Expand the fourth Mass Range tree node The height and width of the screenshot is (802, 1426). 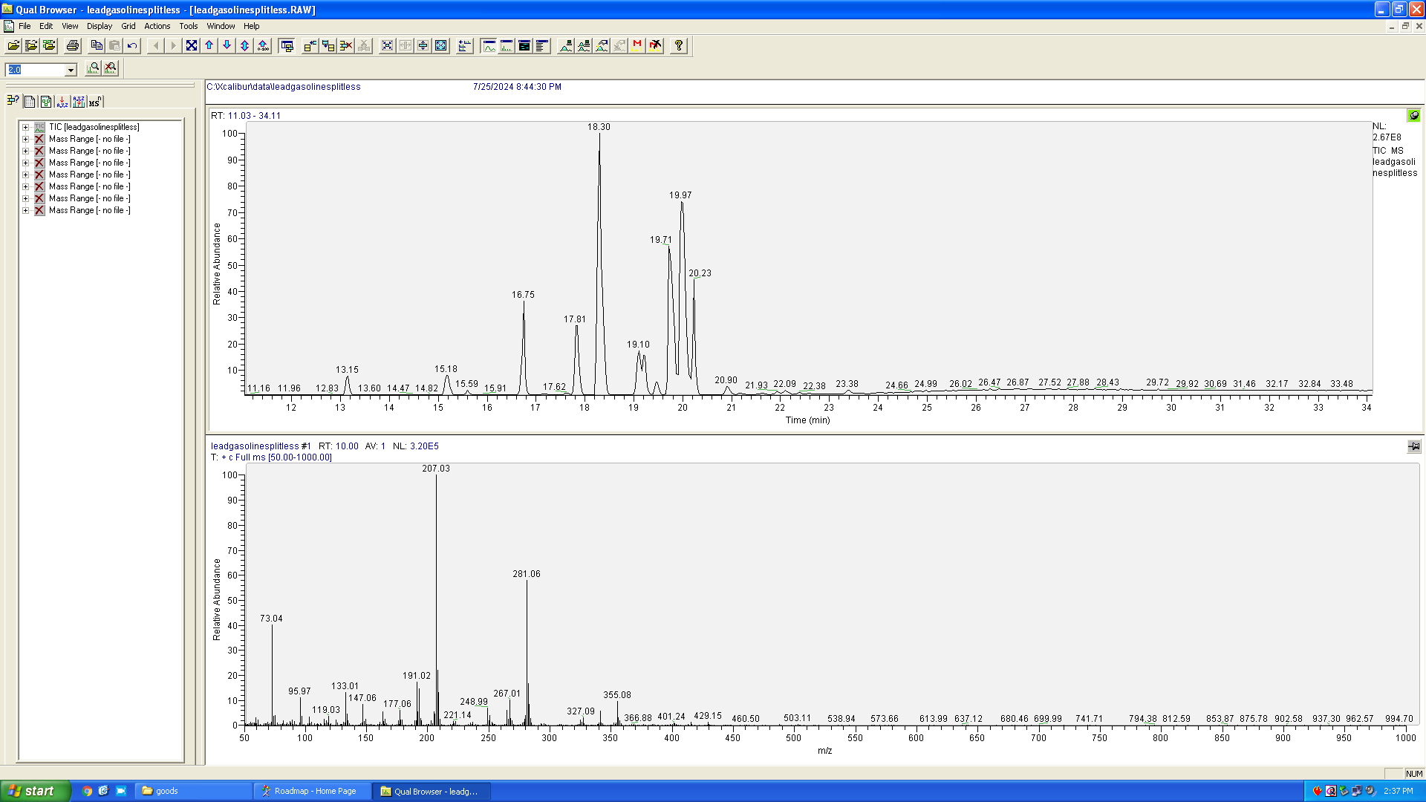(25, 175)
